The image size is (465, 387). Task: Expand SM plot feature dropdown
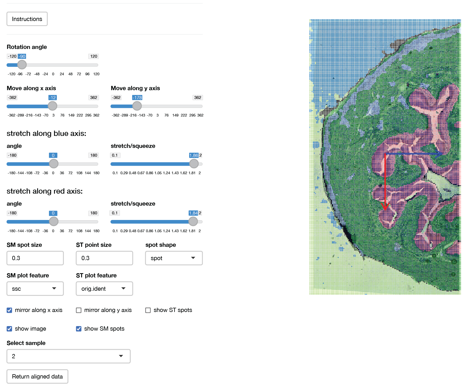click(x=35, y=289)
